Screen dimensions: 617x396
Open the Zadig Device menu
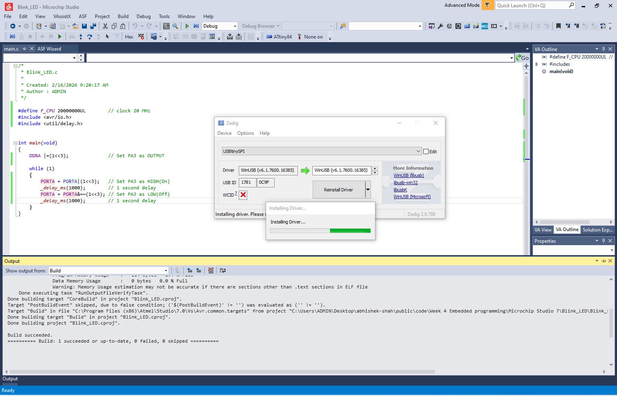[x=224, y=133]
